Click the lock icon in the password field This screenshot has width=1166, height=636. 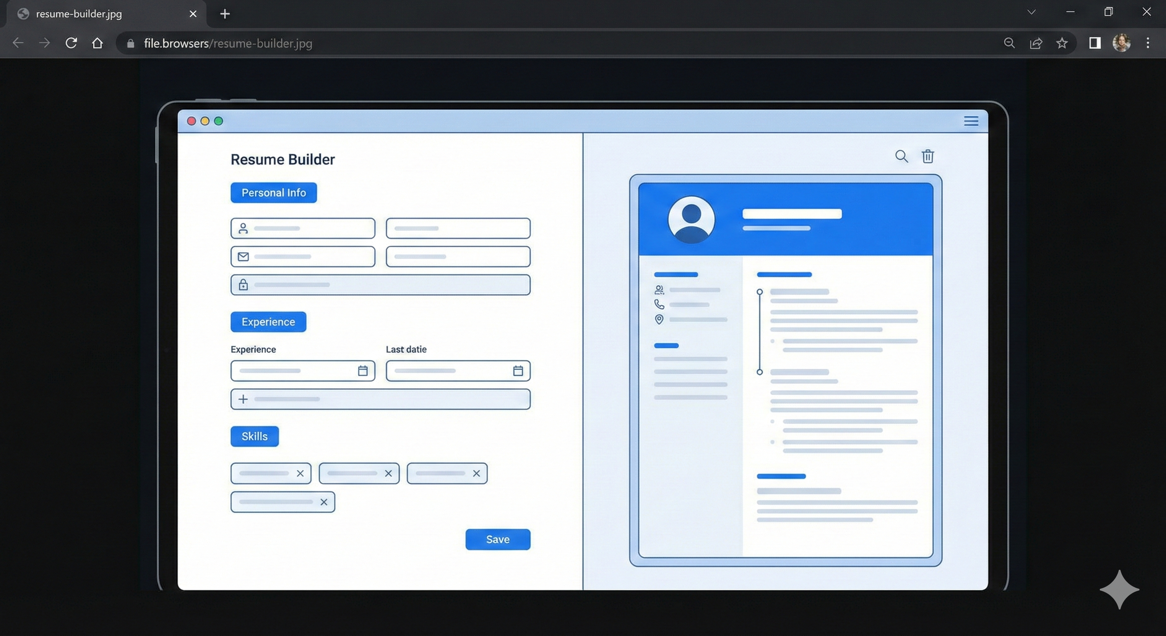coord(243,285)
